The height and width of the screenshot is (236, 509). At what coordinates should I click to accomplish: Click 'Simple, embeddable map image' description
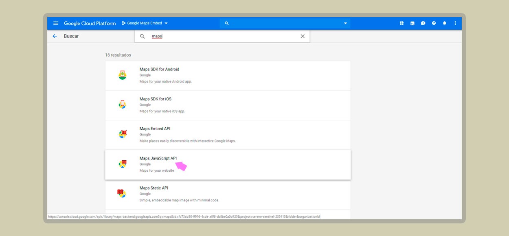[x=179, y=200]
